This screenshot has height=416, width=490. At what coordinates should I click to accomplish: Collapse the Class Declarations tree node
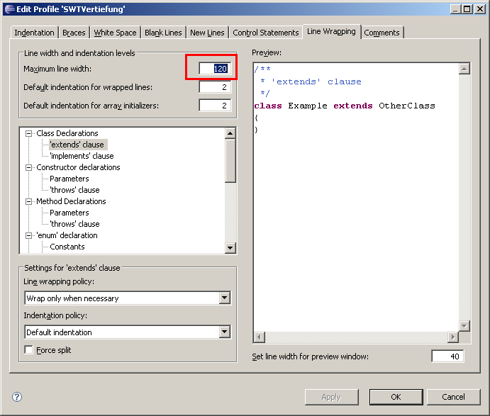pyautogui.click(x=29, y=133)
